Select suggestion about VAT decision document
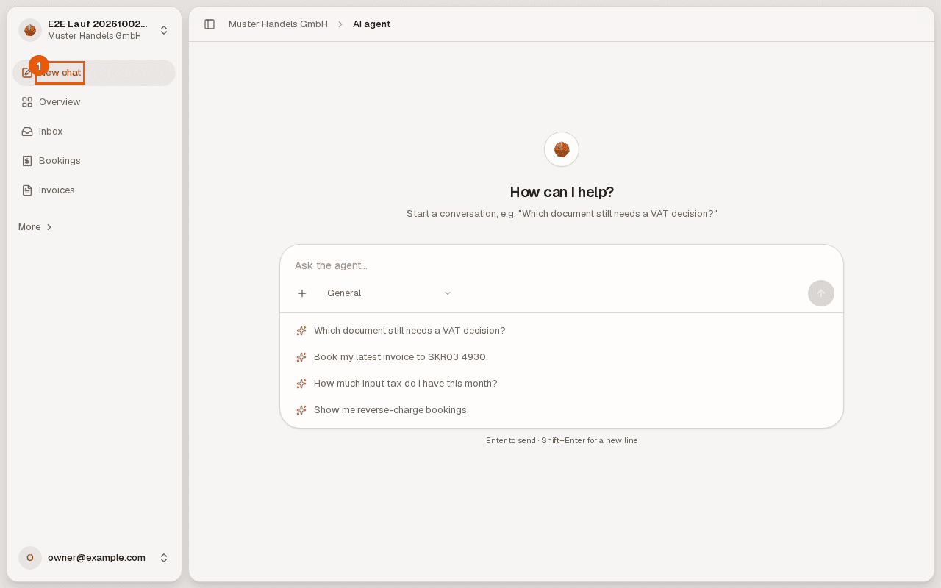 (562, 331)
